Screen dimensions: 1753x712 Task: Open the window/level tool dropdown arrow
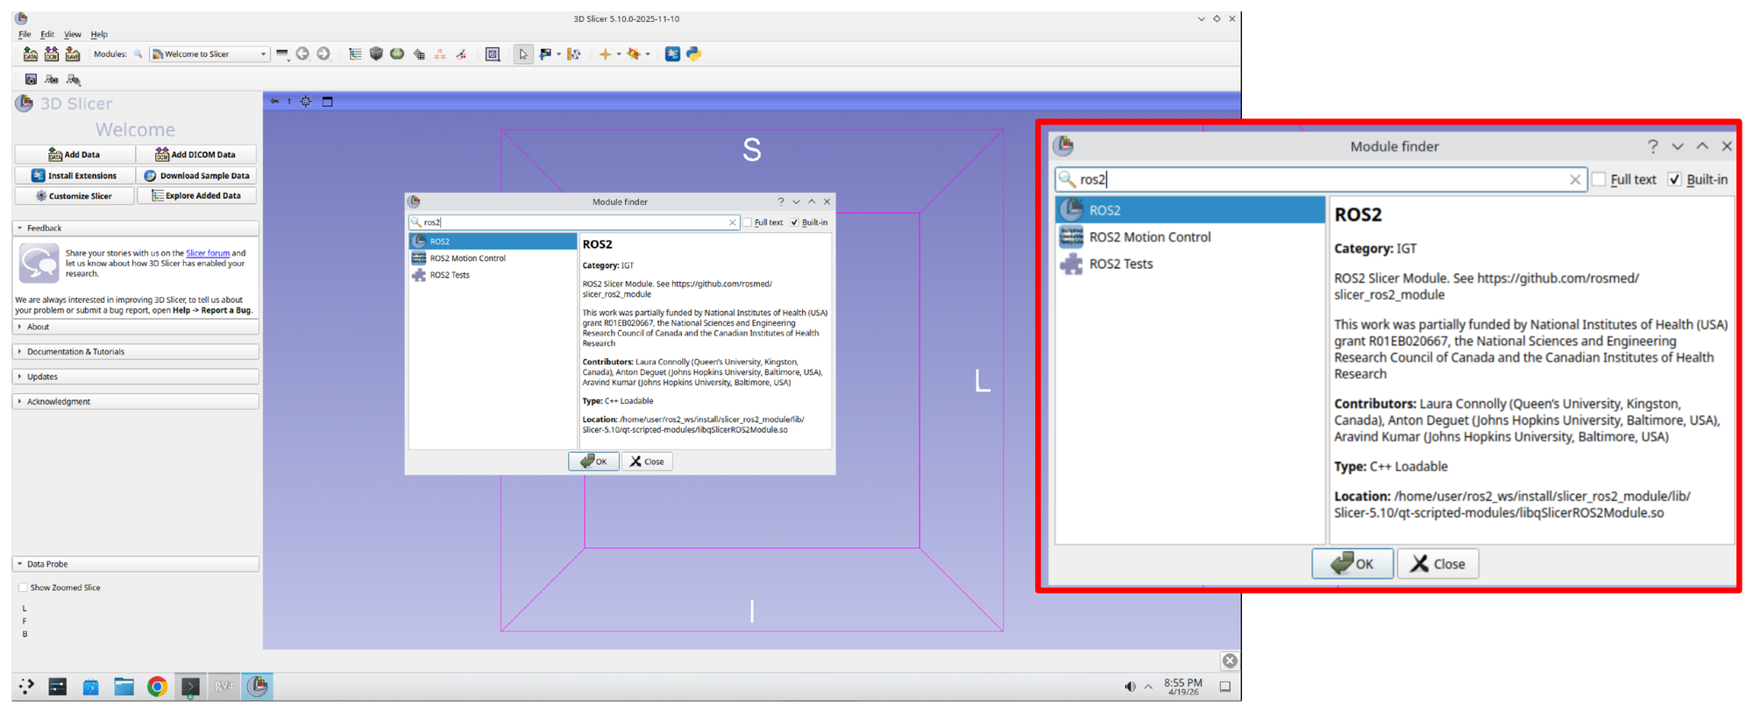pyautogui.click(x=559, y=54)
